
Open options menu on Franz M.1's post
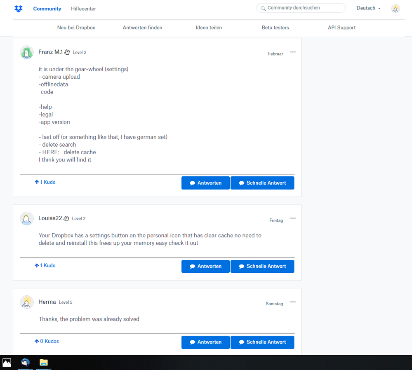[x=293, y=52]
